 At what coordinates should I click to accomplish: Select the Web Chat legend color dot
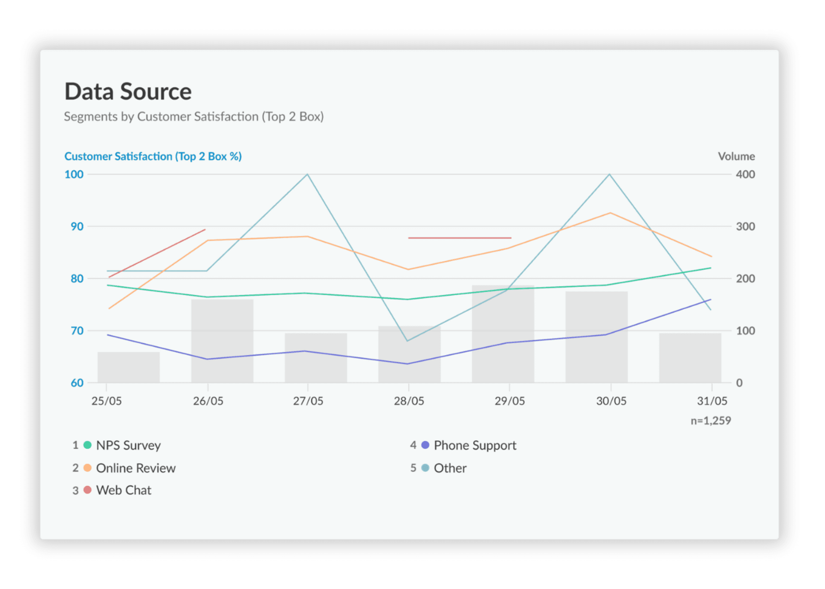88,490
